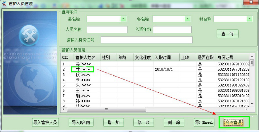
Task: Expand the 县名称 dropdown
Action: tap(123, 19)
